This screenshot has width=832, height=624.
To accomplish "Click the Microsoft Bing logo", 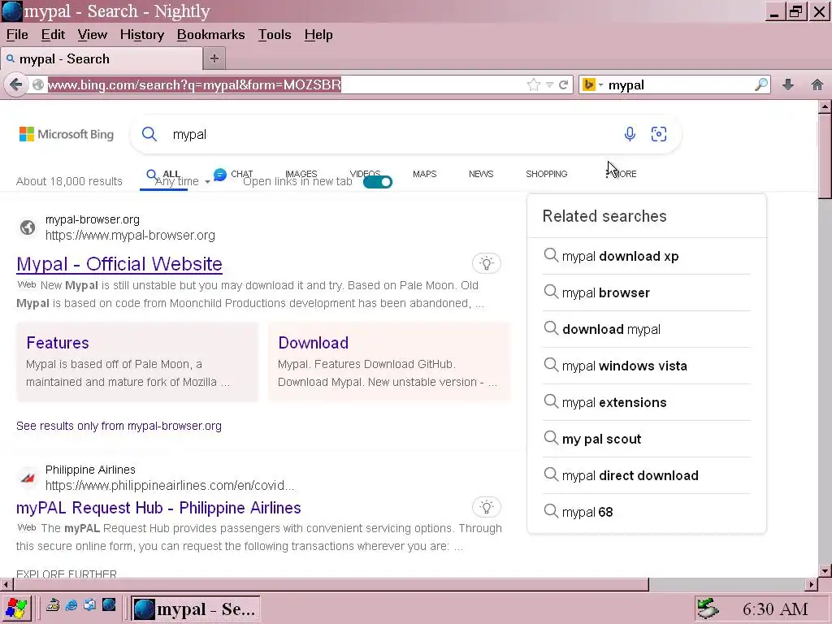I will (x=67, y=134).
